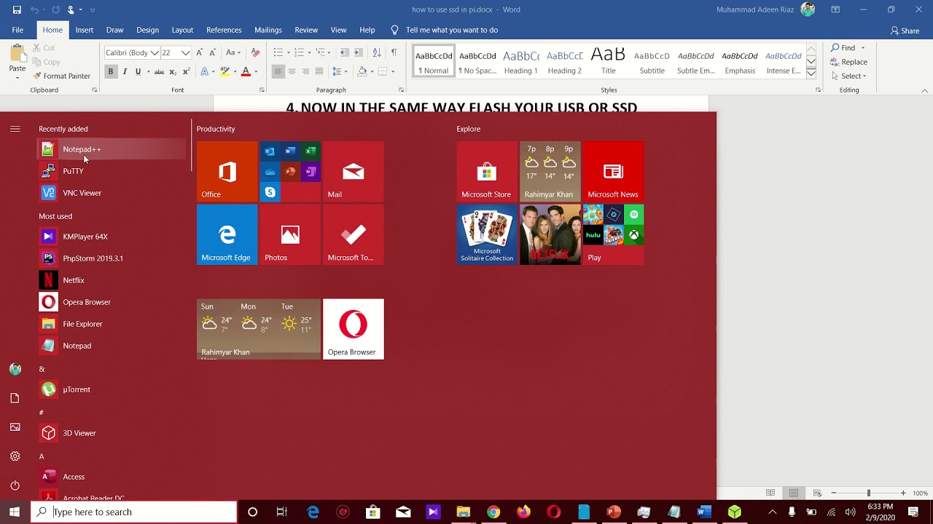
Task: Toggle Strikethrough in Word
Action: [x=159, y=71]
